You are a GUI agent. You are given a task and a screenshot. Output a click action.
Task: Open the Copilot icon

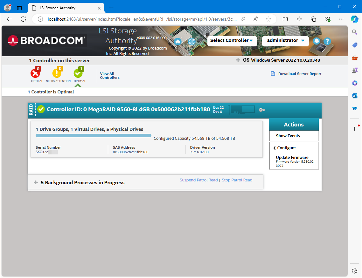[355, 19]
